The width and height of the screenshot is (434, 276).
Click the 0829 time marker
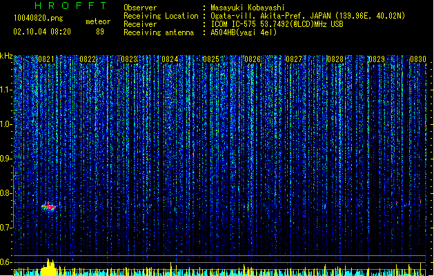coord(377,59)
